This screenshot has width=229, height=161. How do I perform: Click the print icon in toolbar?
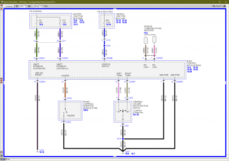[x=224, y=6]
